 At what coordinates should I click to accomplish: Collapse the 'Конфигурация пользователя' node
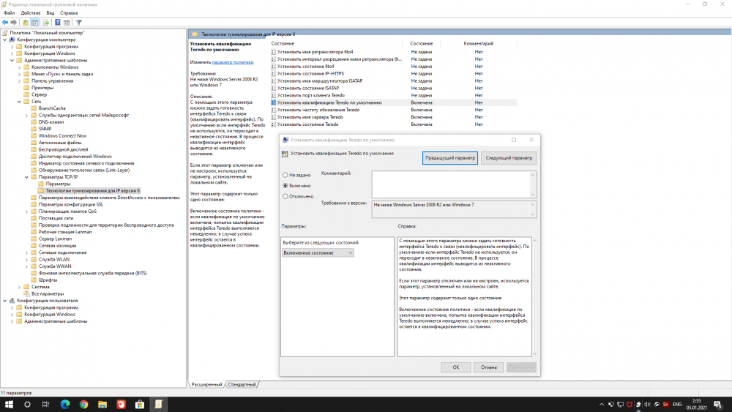click(5, 301)
